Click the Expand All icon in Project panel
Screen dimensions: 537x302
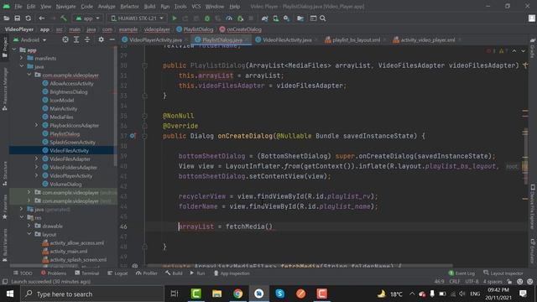tap(76, 39)
